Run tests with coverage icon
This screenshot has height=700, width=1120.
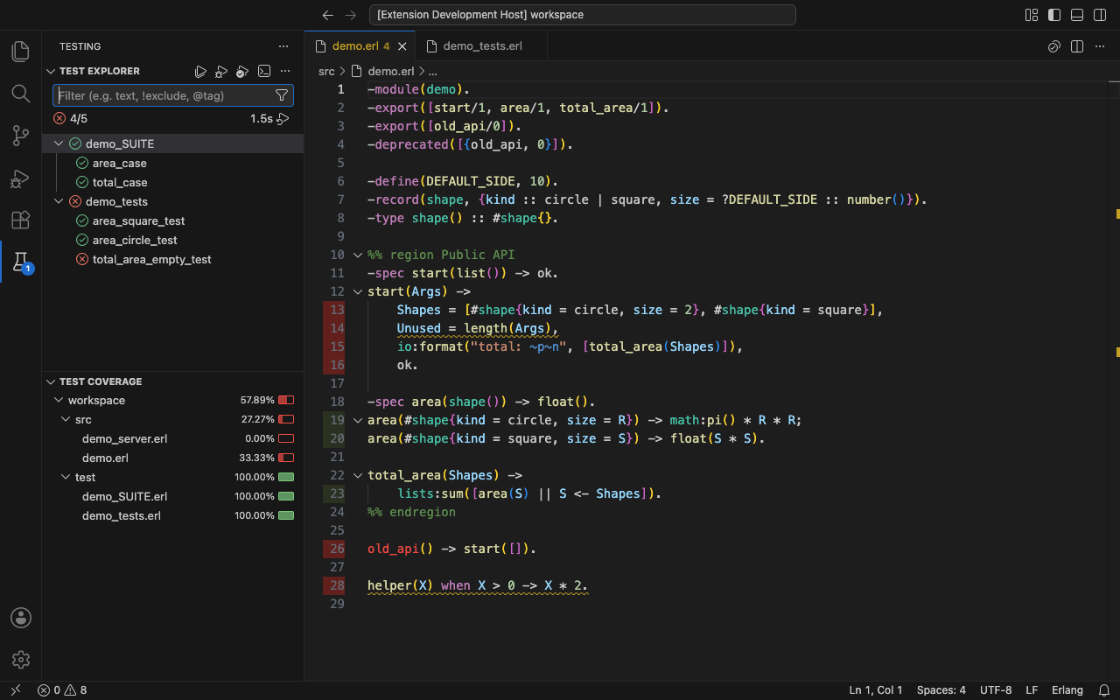click(242, 72)
